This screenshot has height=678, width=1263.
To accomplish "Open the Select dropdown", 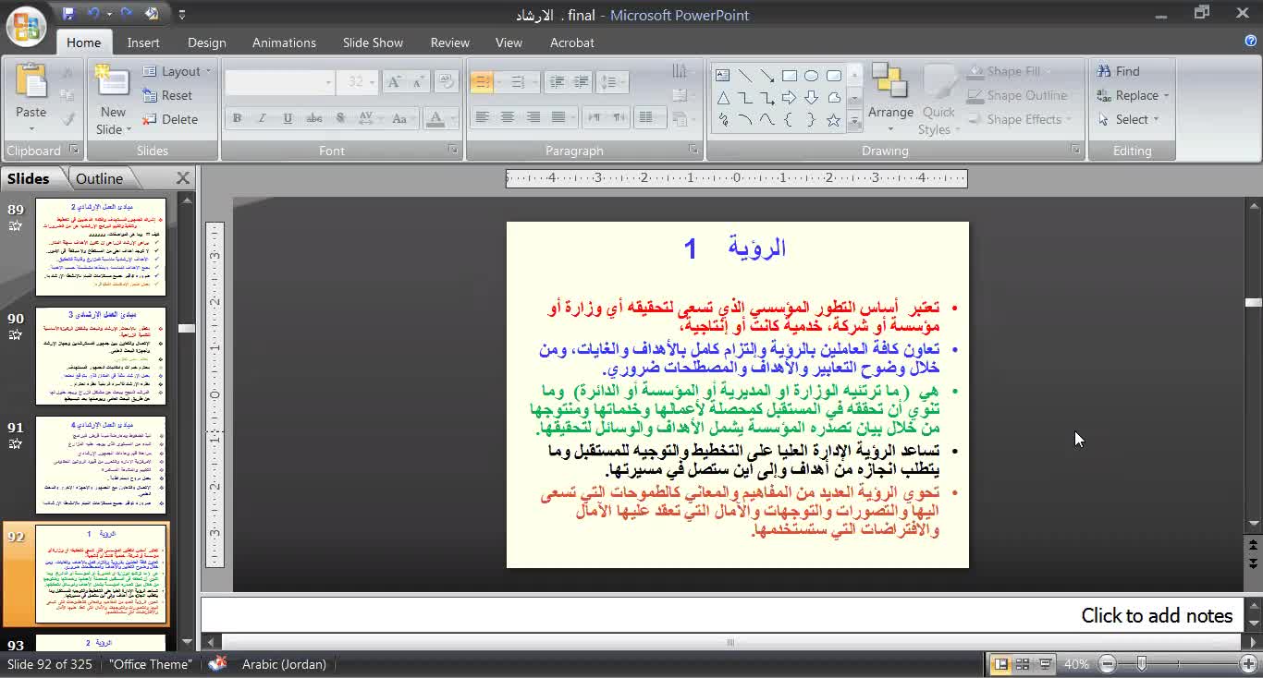I will pyautogui.click(x=1128, y=119).
